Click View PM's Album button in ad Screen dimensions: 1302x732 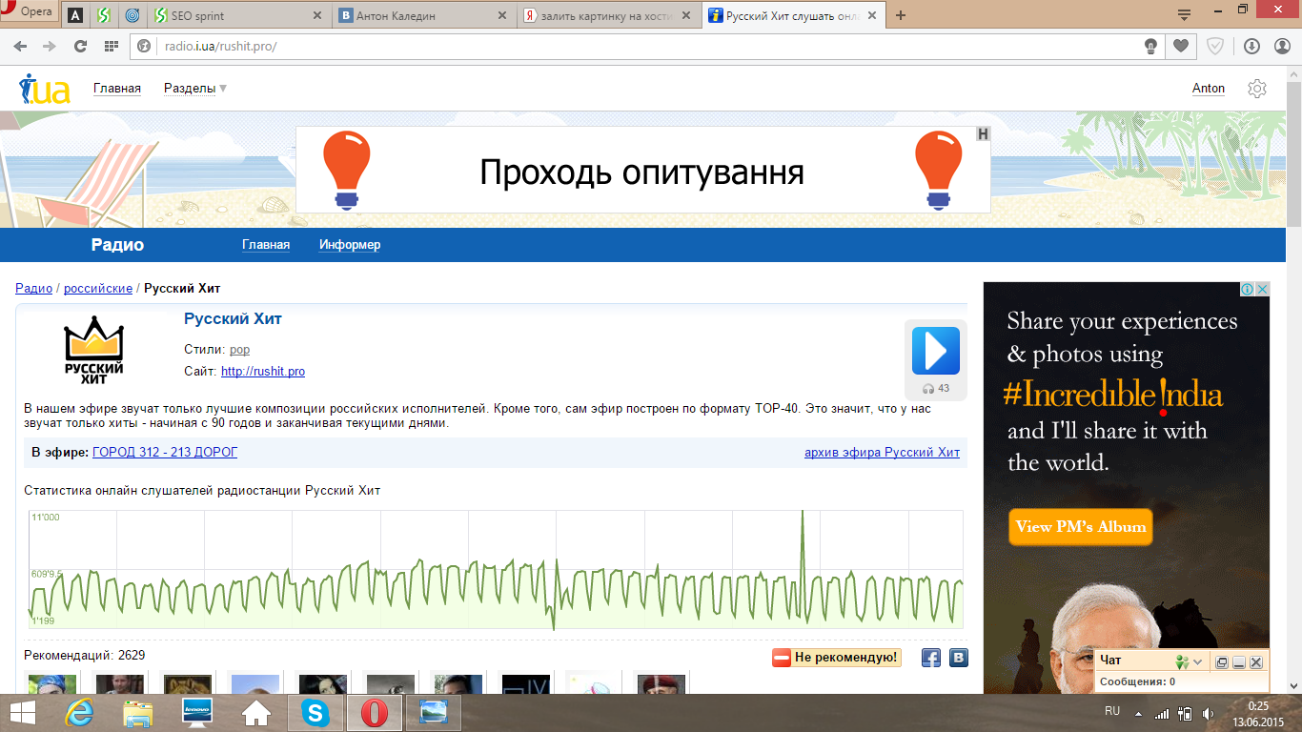[x=1081, y=527]
